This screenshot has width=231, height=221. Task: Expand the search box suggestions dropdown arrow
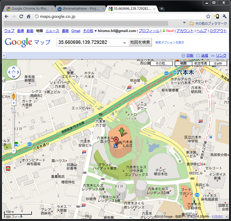pos(124,43)
